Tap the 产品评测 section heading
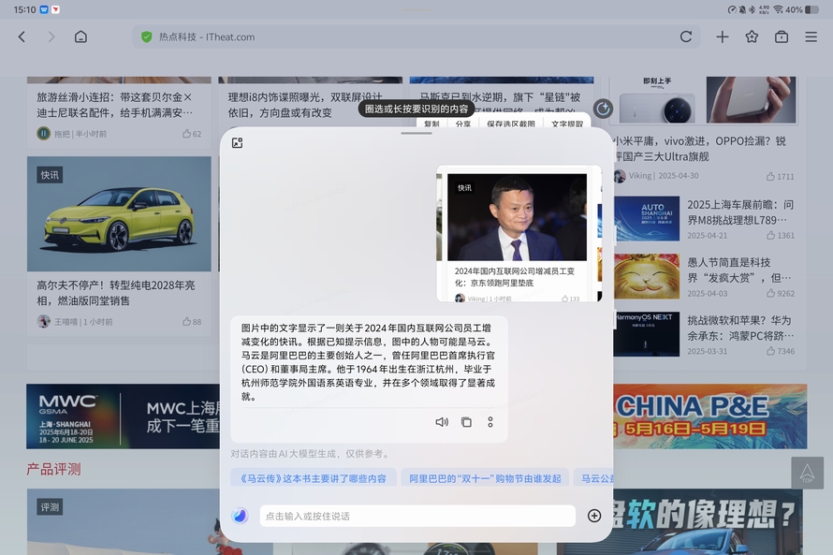Image resolution: width=833 pixels, height=555 pixels. click(x=53, y=470)
